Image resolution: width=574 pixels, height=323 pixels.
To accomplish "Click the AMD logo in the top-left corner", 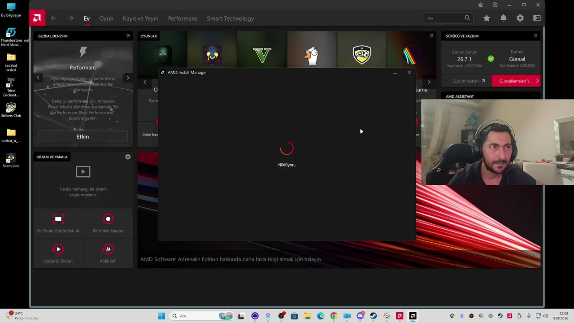I will pos(37,18).
